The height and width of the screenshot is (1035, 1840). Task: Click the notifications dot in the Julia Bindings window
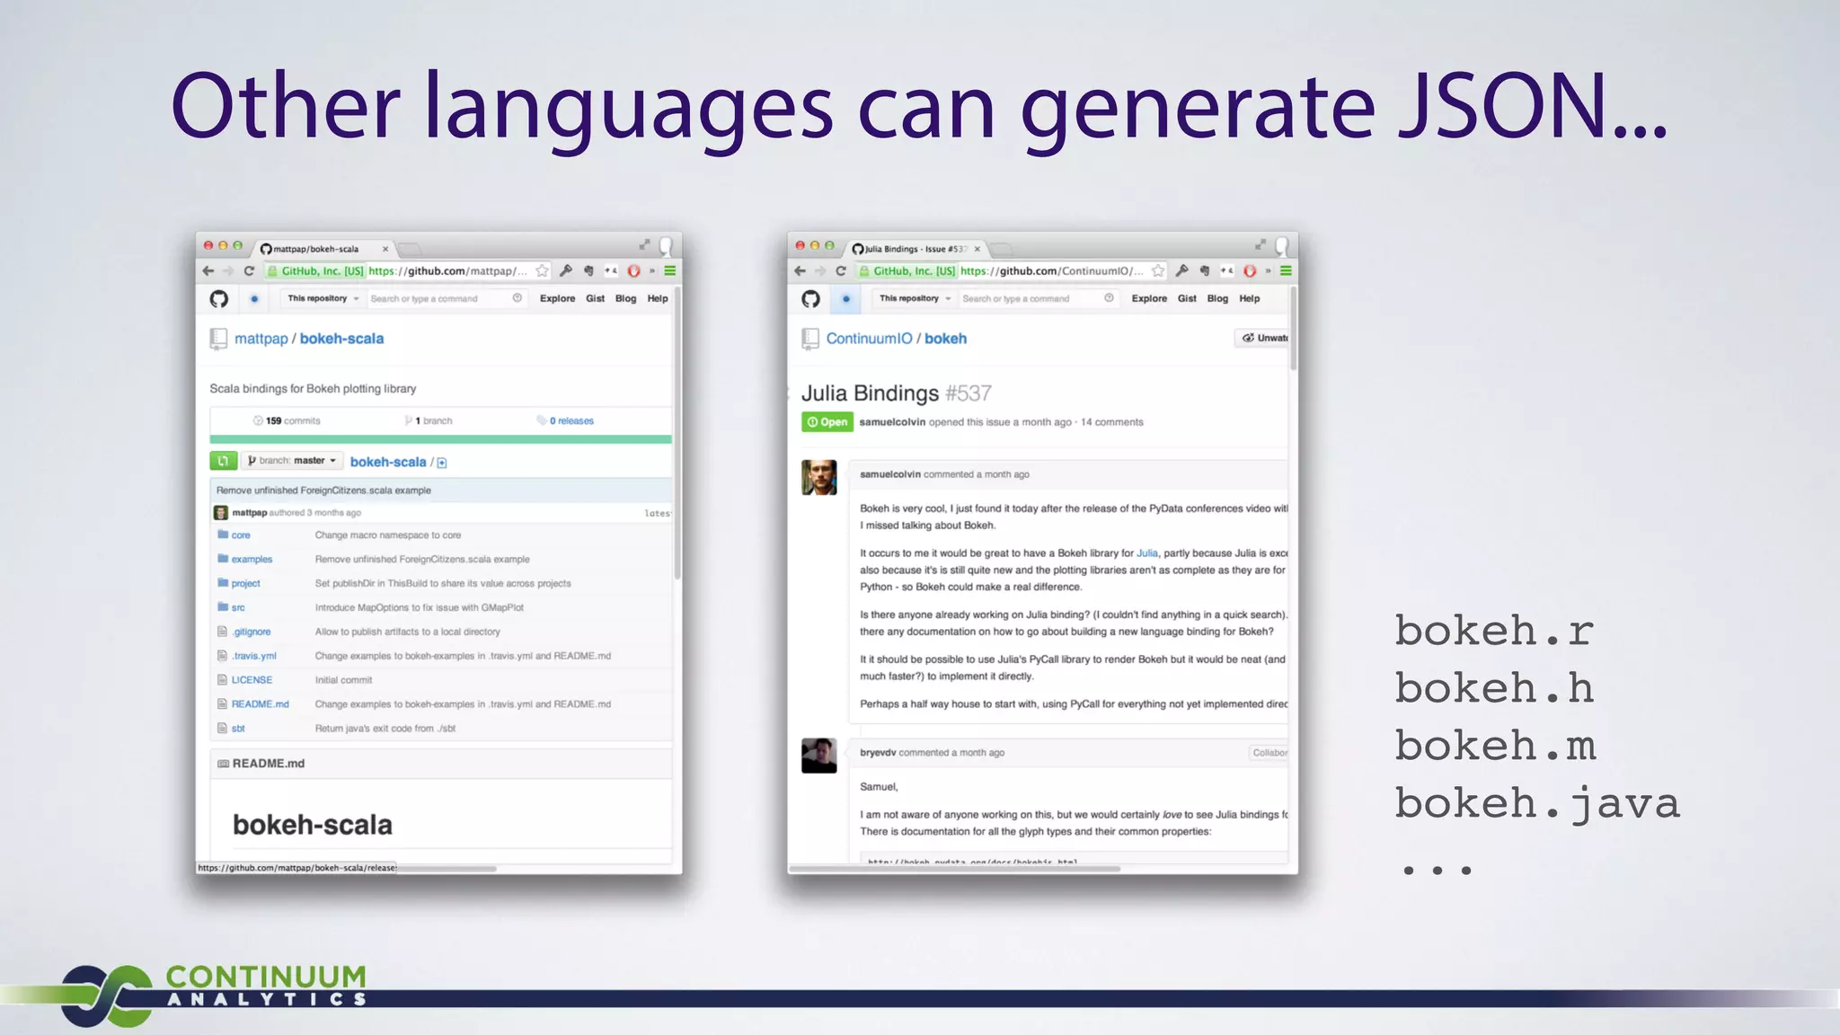click(x=845, y=299)
